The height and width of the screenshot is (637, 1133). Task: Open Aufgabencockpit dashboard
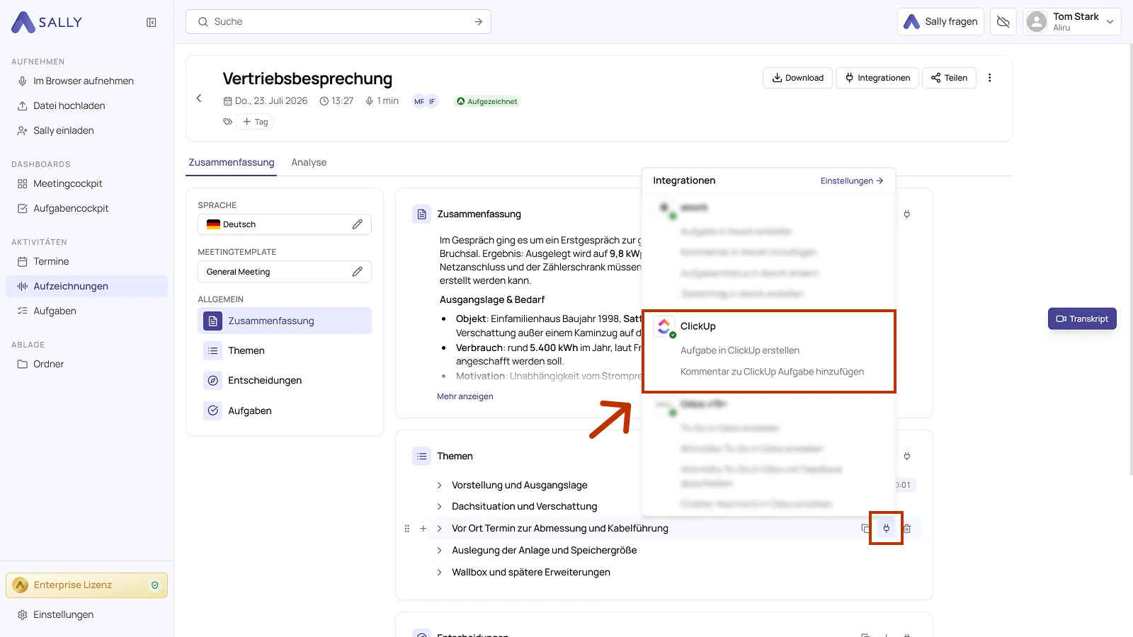tap(71, 209)
